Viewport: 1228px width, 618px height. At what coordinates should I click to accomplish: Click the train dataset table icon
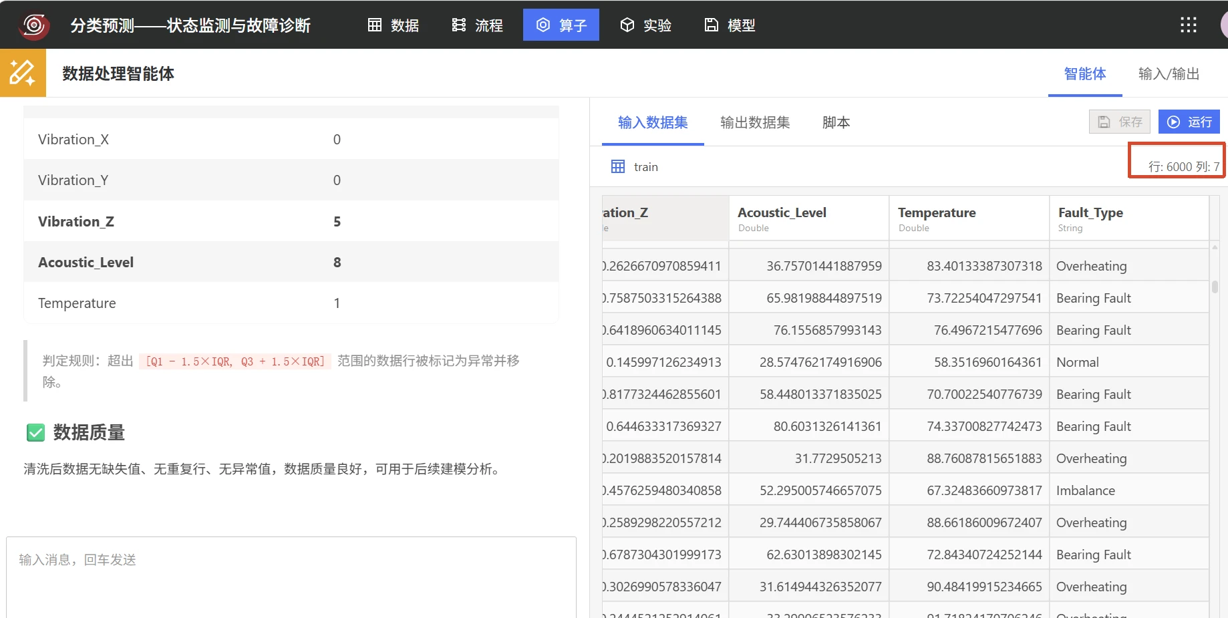pyautogui.click(x=618, y=166)
